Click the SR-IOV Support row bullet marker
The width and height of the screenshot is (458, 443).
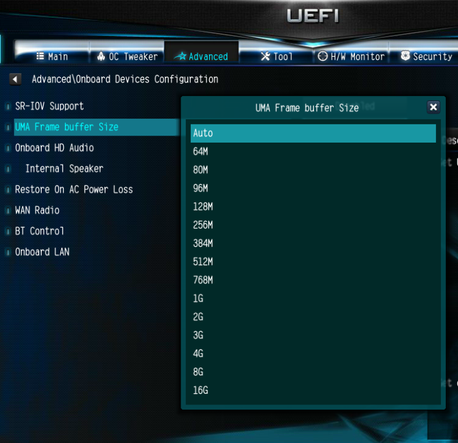tap(8, 106)
